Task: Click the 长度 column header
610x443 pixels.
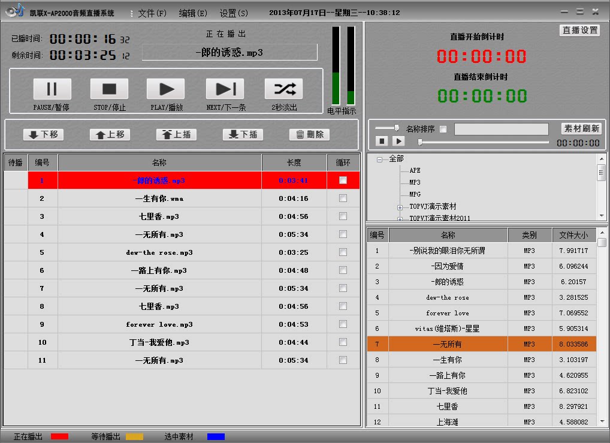Action: click(x=294, y=162)
